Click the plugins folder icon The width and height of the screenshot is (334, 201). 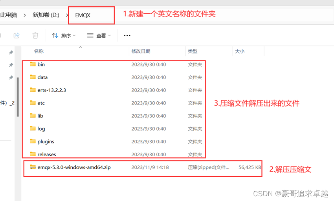33,141
